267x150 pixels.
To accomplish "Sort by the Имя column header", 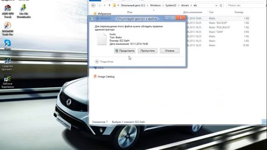I will [x=130, y=12].
